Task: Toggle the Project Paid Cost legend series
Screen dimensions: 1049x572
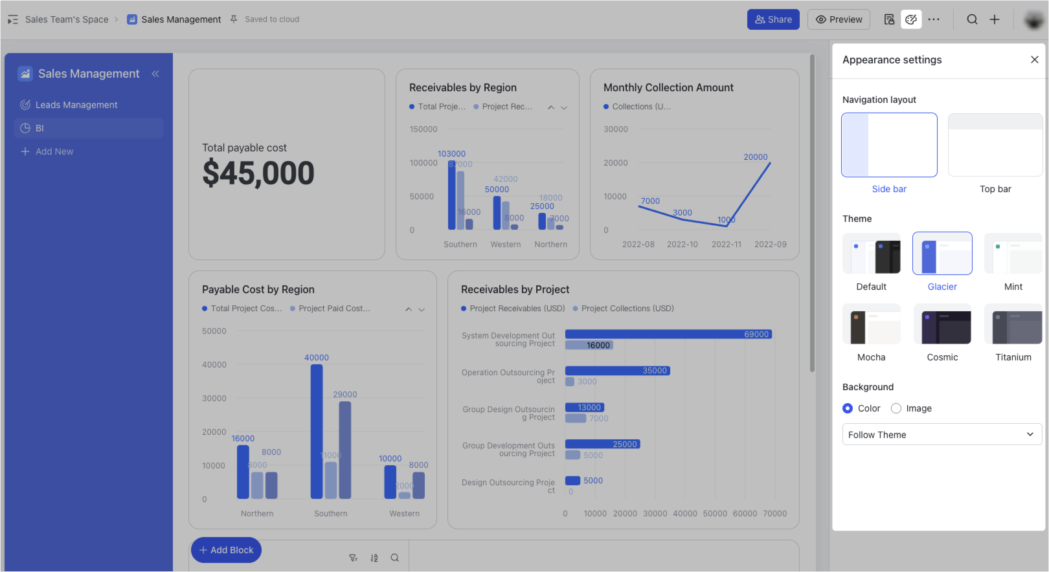Action: (330, 309)
